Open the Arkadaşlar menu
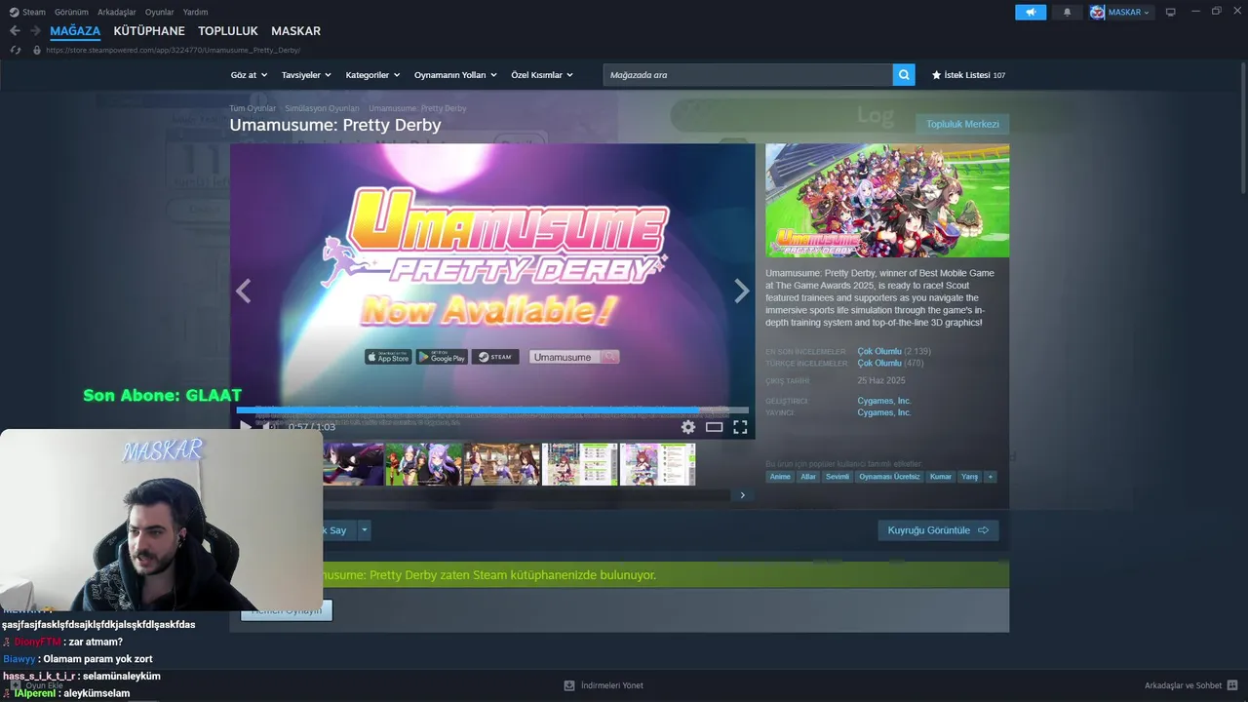 click(117, 12)
